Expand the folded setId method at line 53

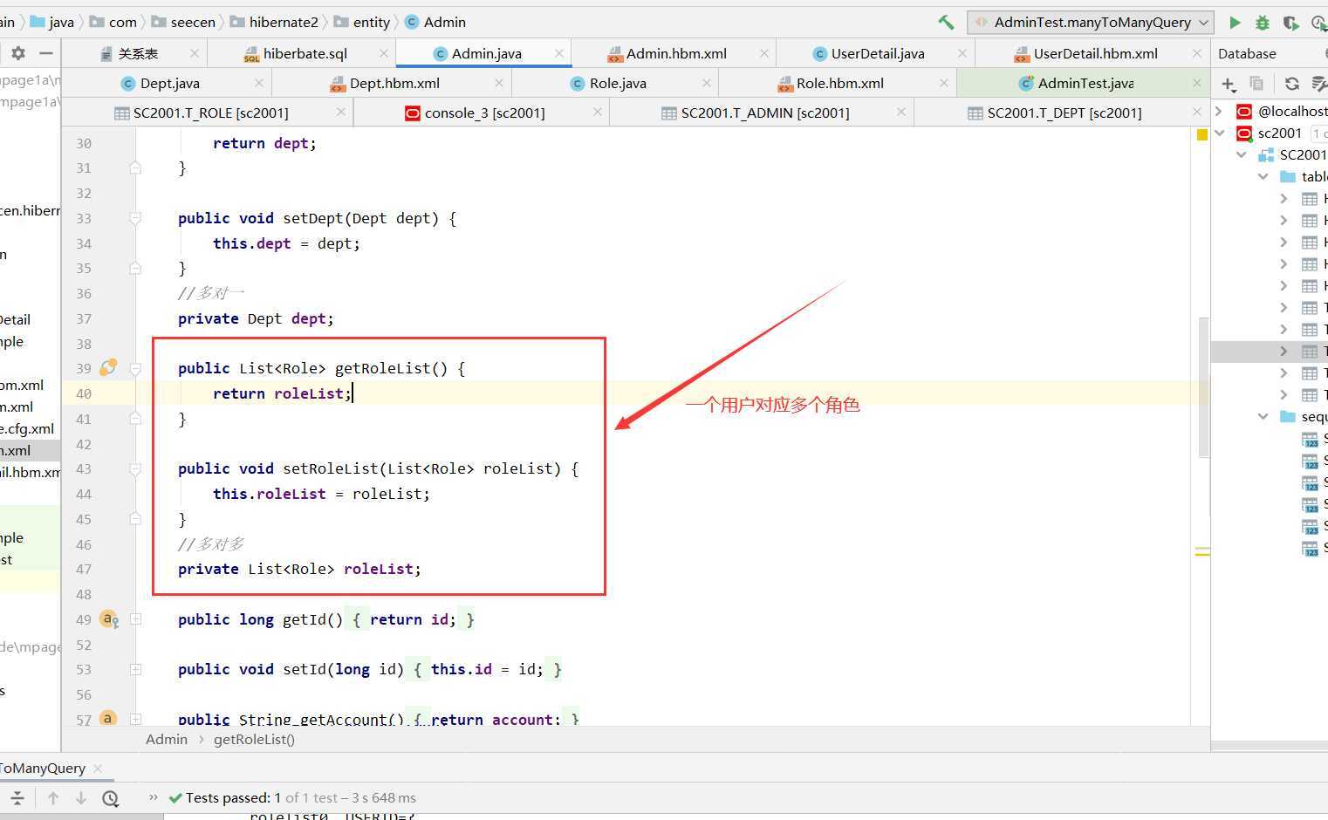(135, 669)
